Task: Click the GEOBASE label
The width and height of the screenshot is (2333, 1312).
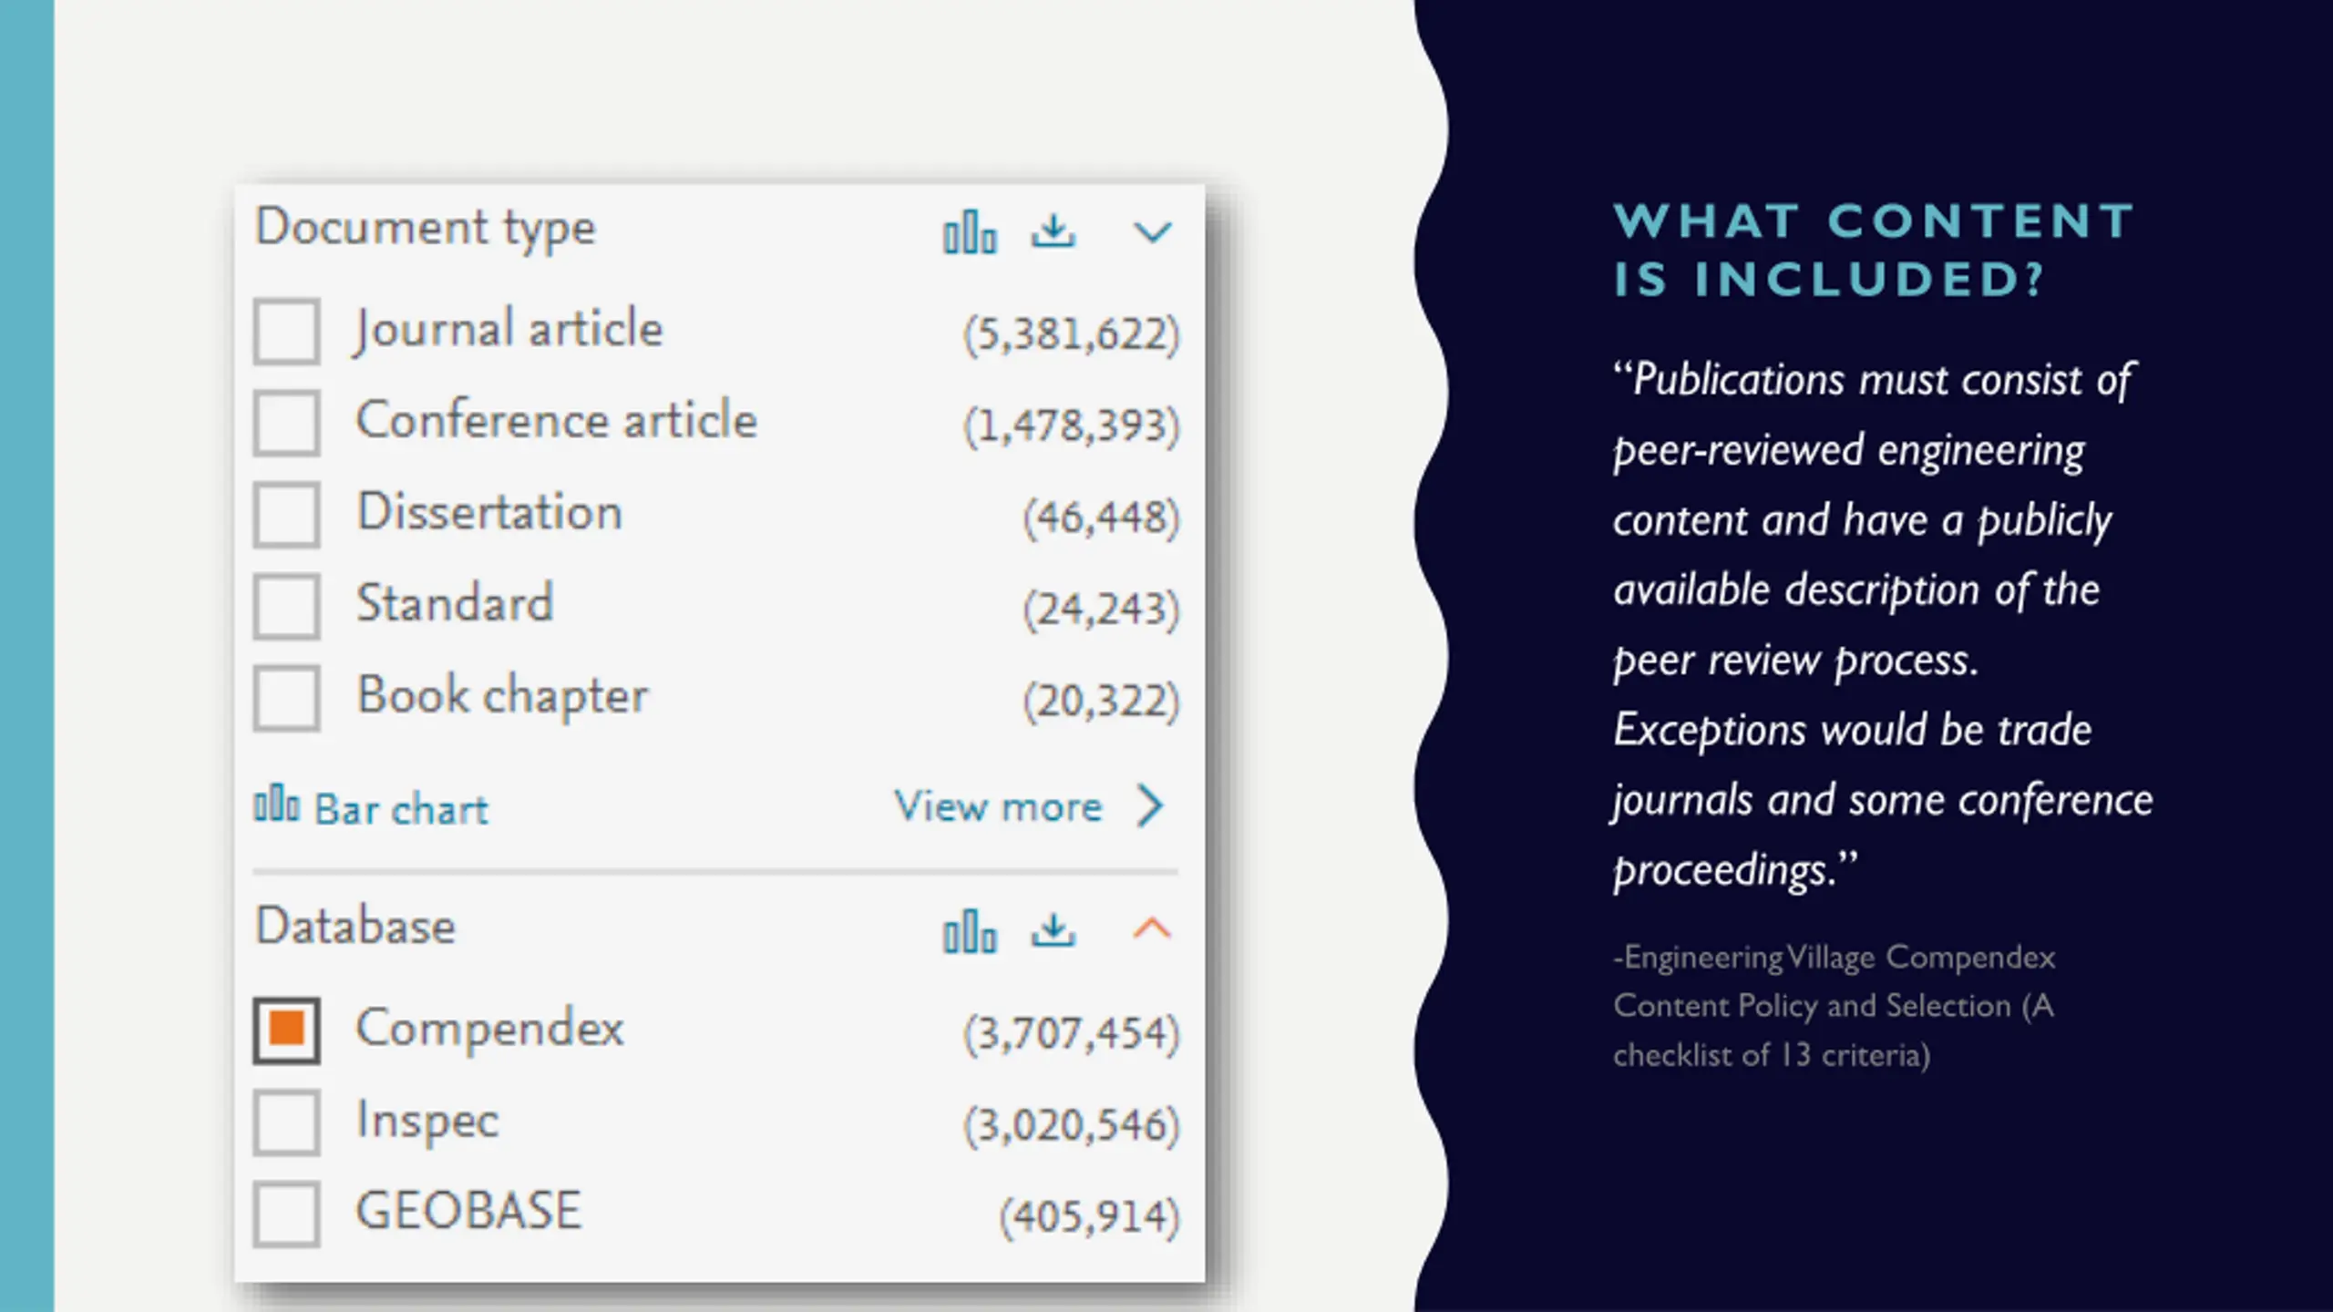Action: [x=468, y=1211]
